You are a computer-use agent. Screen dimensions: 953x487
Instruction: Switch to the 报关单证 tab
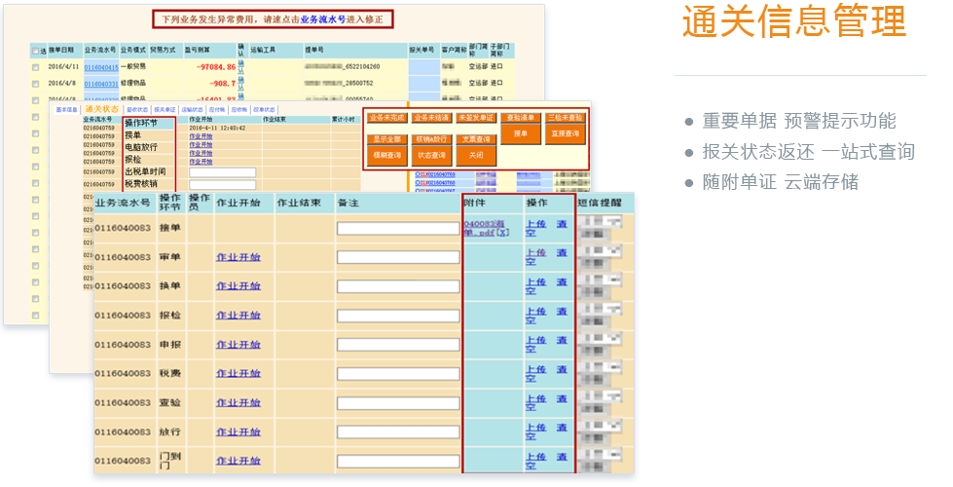coord(165,110)
